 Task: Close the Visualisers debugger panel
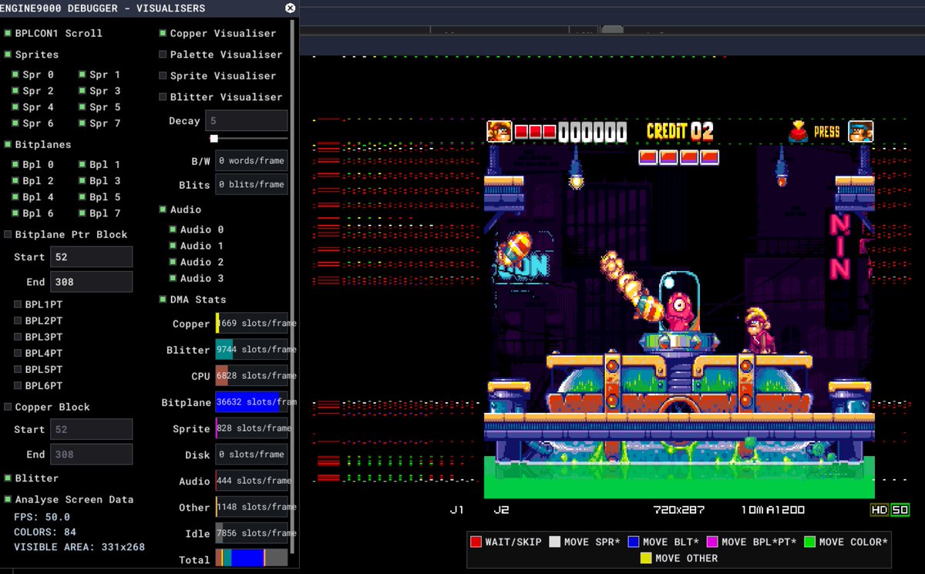click(290, 8)
